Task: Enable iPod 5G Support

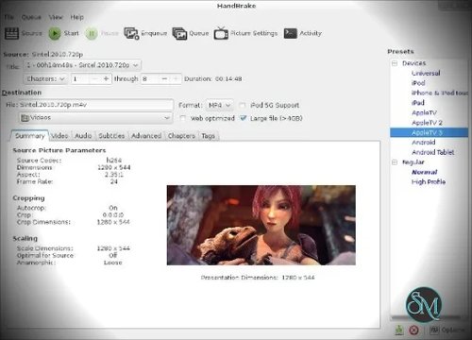Action: pyautogui.click(x=243, y=105)
